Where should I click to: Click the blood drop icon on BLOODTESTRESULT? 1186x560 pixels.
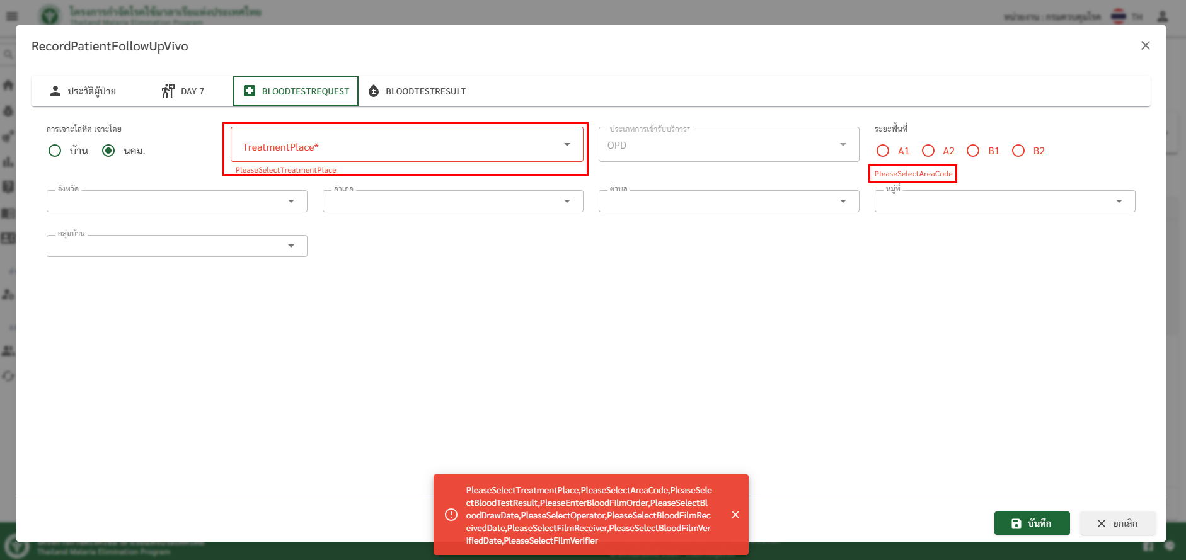[374, 91]
